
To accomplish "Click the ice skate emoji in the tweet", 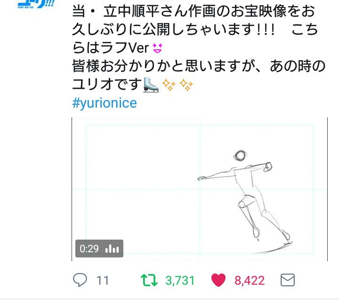I will 151,85.
